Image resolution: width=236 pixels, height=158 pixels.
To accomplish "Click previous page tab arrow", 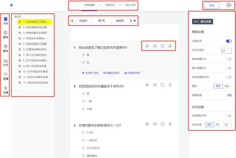I will pos(72,21).
